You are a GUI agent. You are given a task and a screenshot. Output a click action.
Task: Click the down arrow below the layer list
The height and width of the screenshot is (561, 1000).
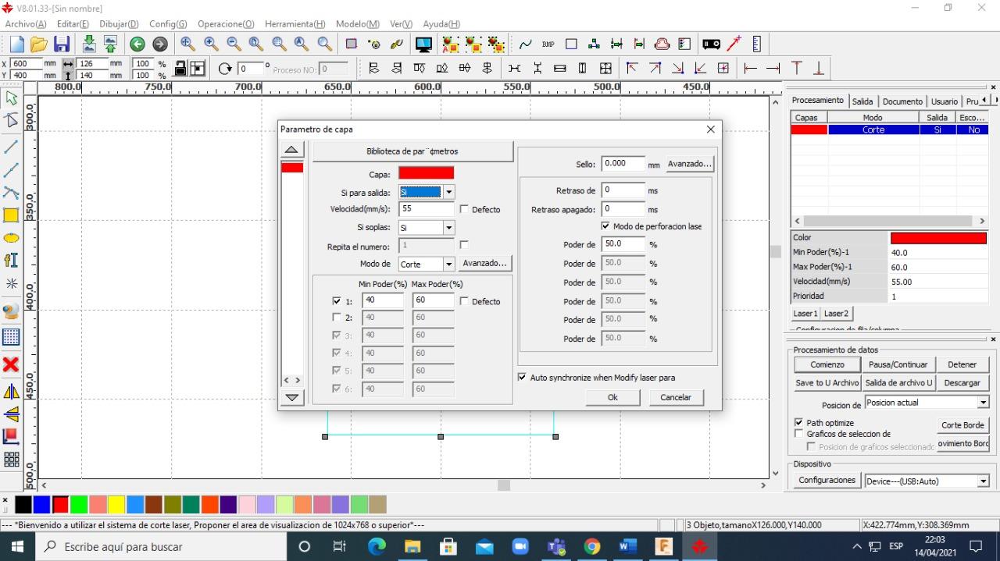(x=292, y=397)
